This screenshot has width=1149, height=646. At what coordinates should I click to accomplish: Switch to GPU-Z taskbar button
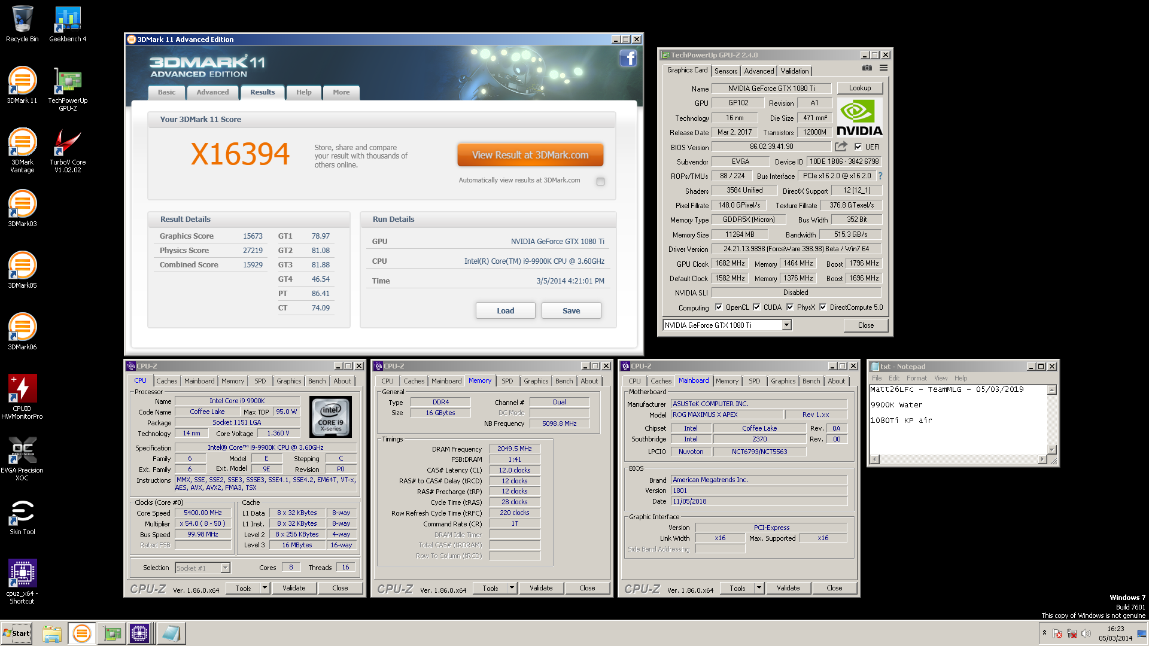pyautogui.click(x=112, y=633)
